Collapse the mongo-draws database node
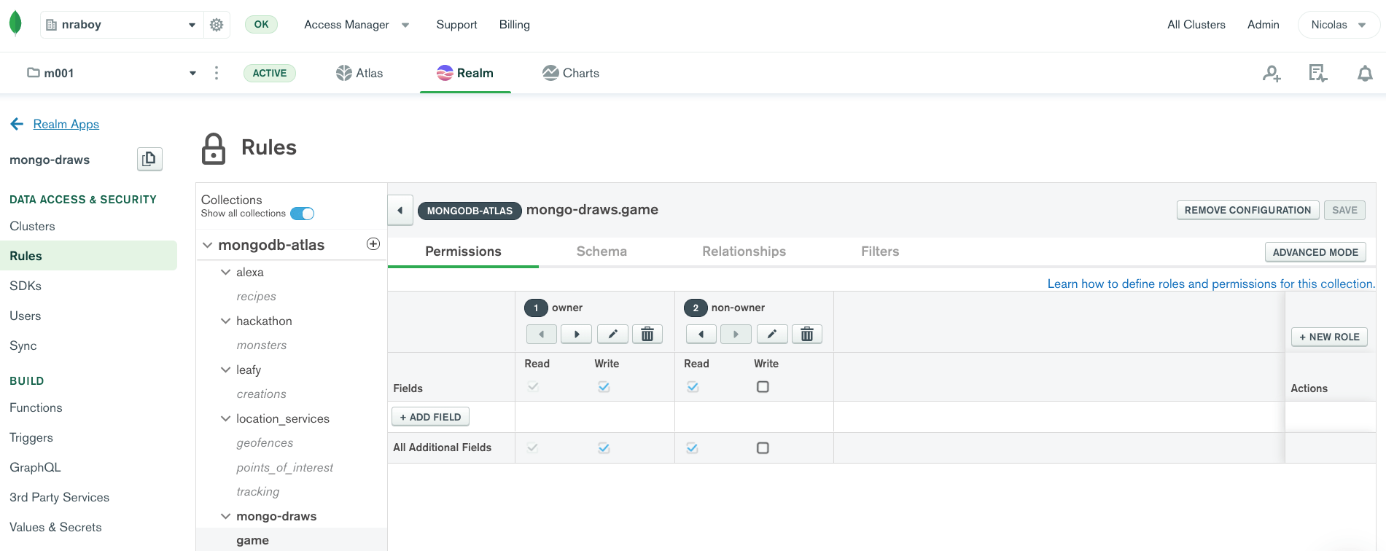The image size is (1386, 551). pyautogui.click(x=226, y=516)
